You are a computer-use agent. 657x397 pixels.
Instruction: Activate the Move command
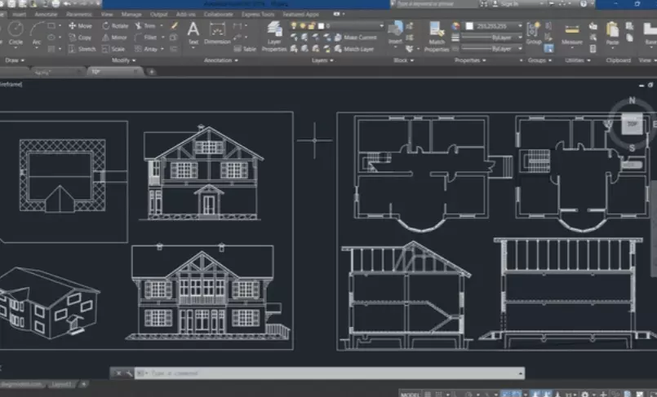(x=80, y=26)
